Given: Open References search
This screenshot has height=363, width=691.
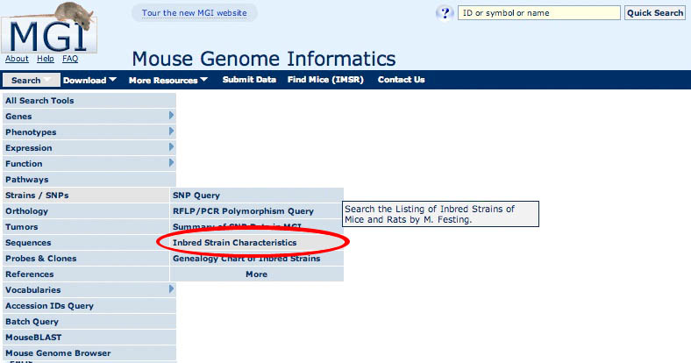Looking at the screenshot, I should (86, 274).
